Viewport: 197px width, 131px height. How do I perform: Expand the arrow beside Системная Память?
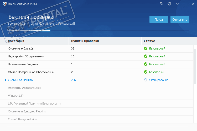(6, 80)
